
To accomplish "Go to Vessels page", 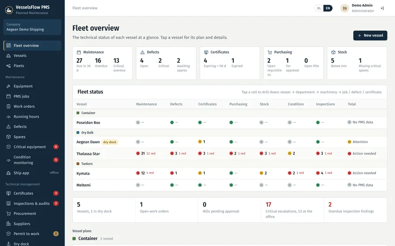I will click(x=32, y=56).
